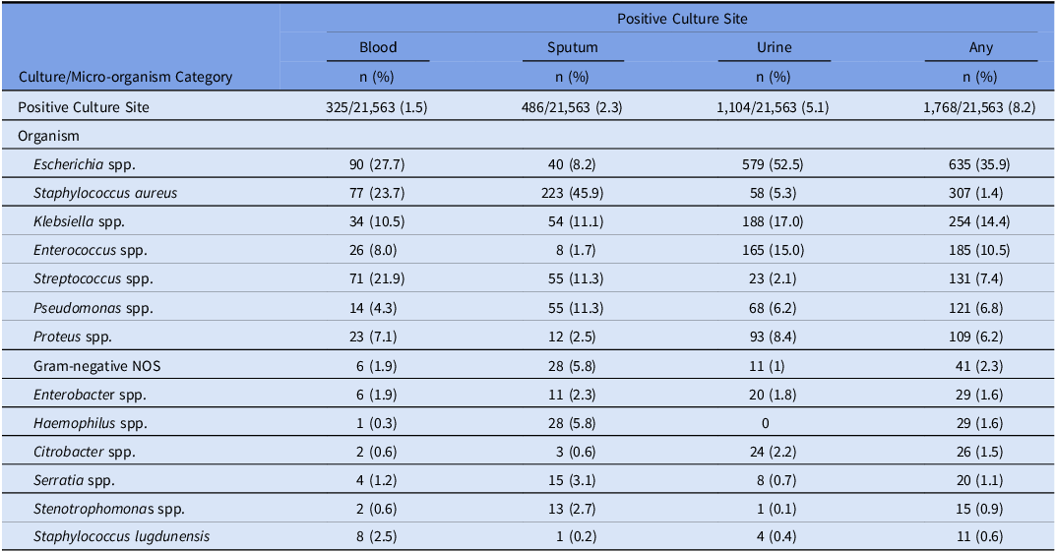Click the Sputum column header
This screenshot has height=552, width=1056.
tap(573, 47)
